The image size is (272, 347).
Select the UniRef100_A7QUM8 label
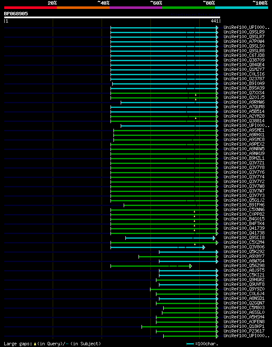click(x=244, y=107)
